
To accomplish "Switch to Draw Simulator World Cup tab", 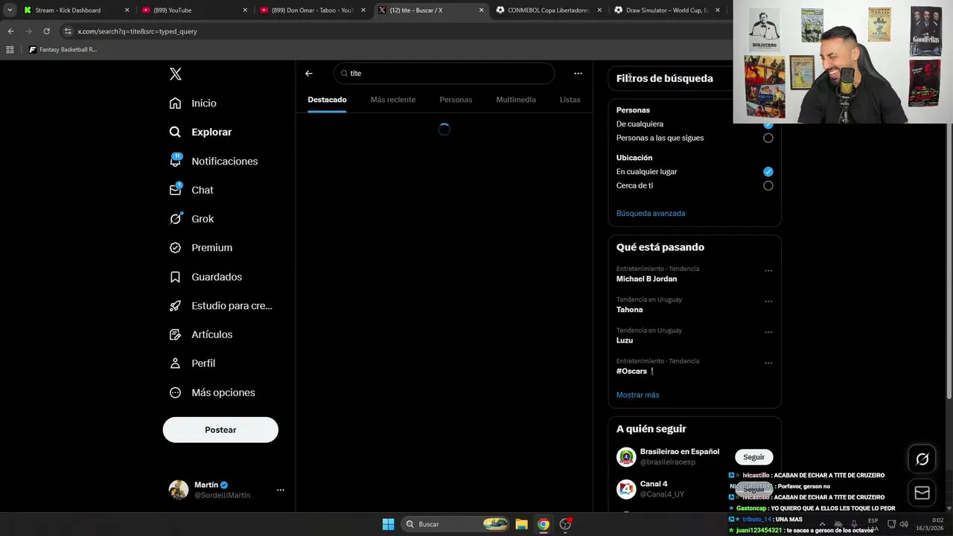I will point(665,10).
